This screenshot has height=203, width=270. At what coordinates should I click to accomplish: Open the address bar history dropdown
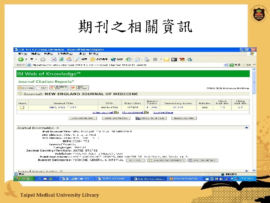pos(226,65)
